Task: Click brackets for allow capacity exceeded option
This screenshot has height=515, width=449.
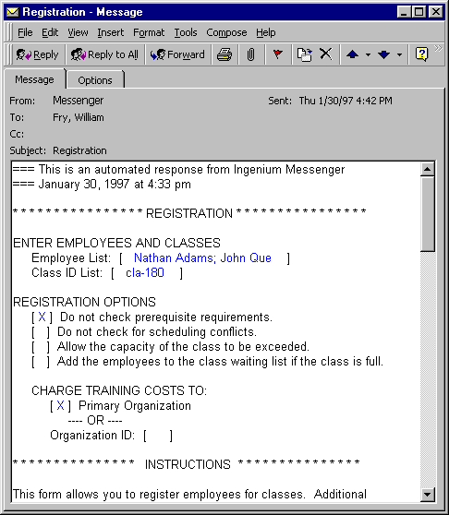Action: coord(41,347)
